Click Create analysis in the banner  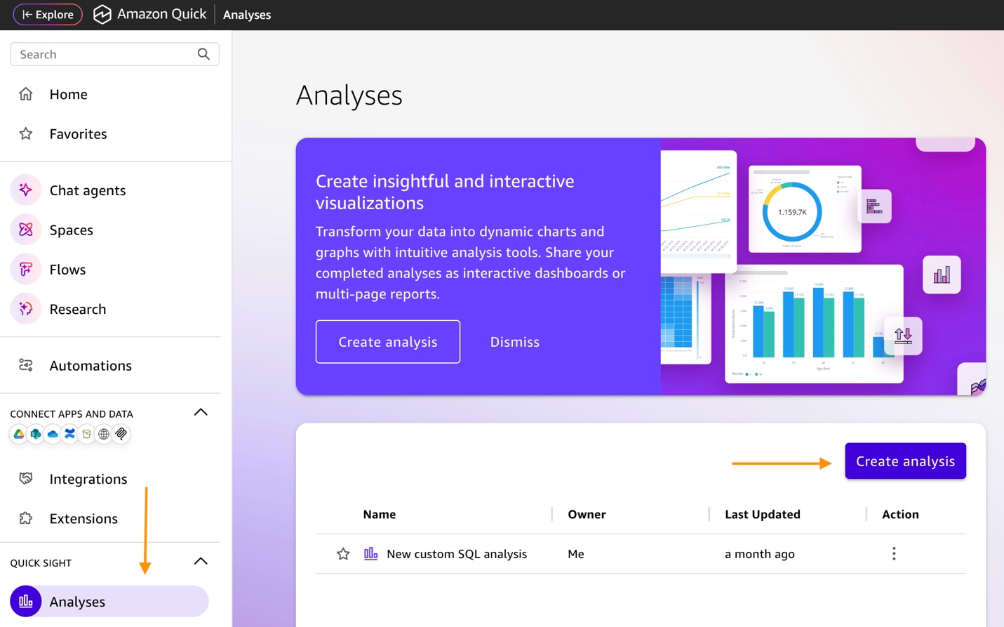coord(388,342)
